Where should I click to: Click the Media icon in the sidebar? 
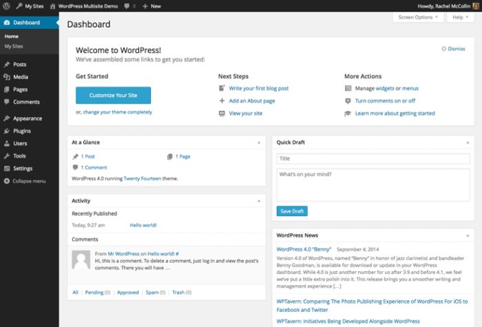[x=7, y=77]
